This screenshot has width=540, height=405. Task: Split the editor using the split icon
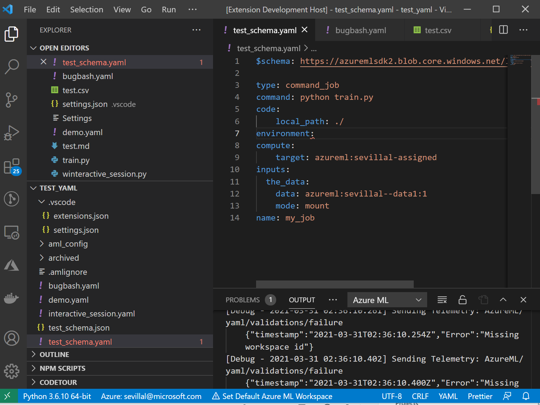coord(503,30)
